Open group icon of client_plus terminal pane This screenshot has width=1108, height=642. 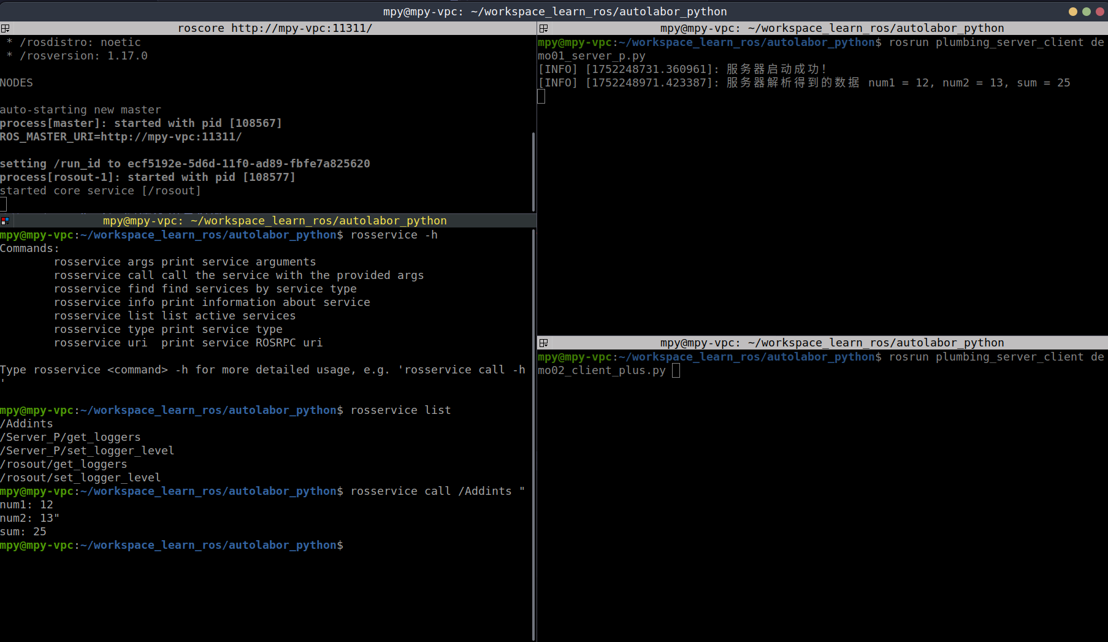coord(543,343)
